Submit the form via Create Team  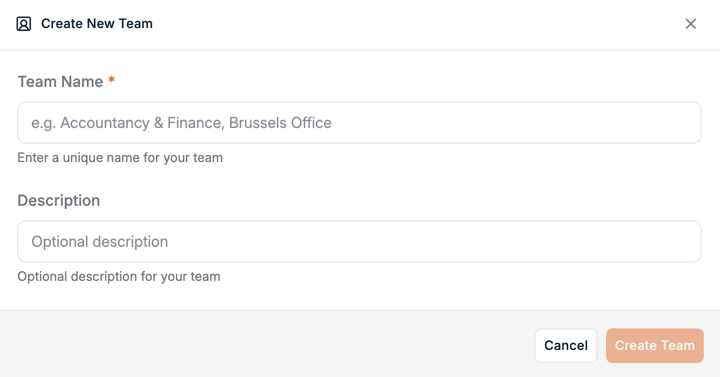pos(654,346)
